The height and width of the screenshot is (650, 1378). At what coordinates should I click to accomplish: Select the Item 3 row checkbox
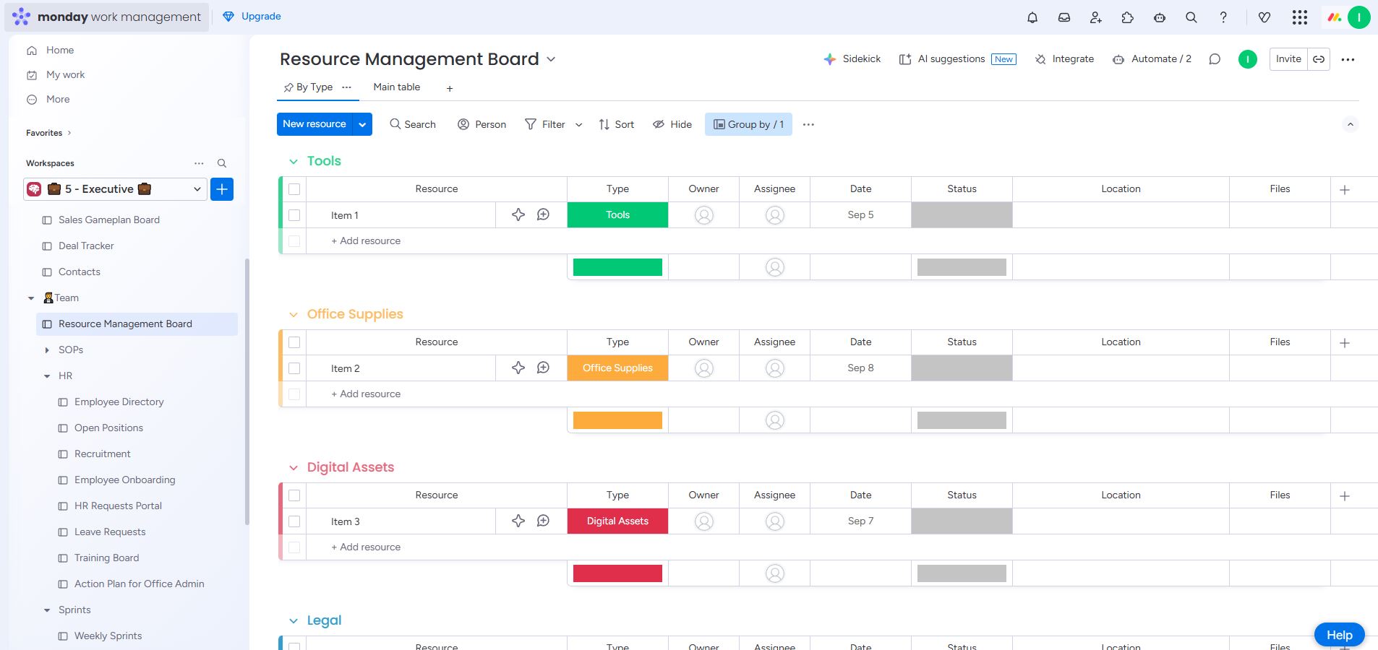pos(294,521)
